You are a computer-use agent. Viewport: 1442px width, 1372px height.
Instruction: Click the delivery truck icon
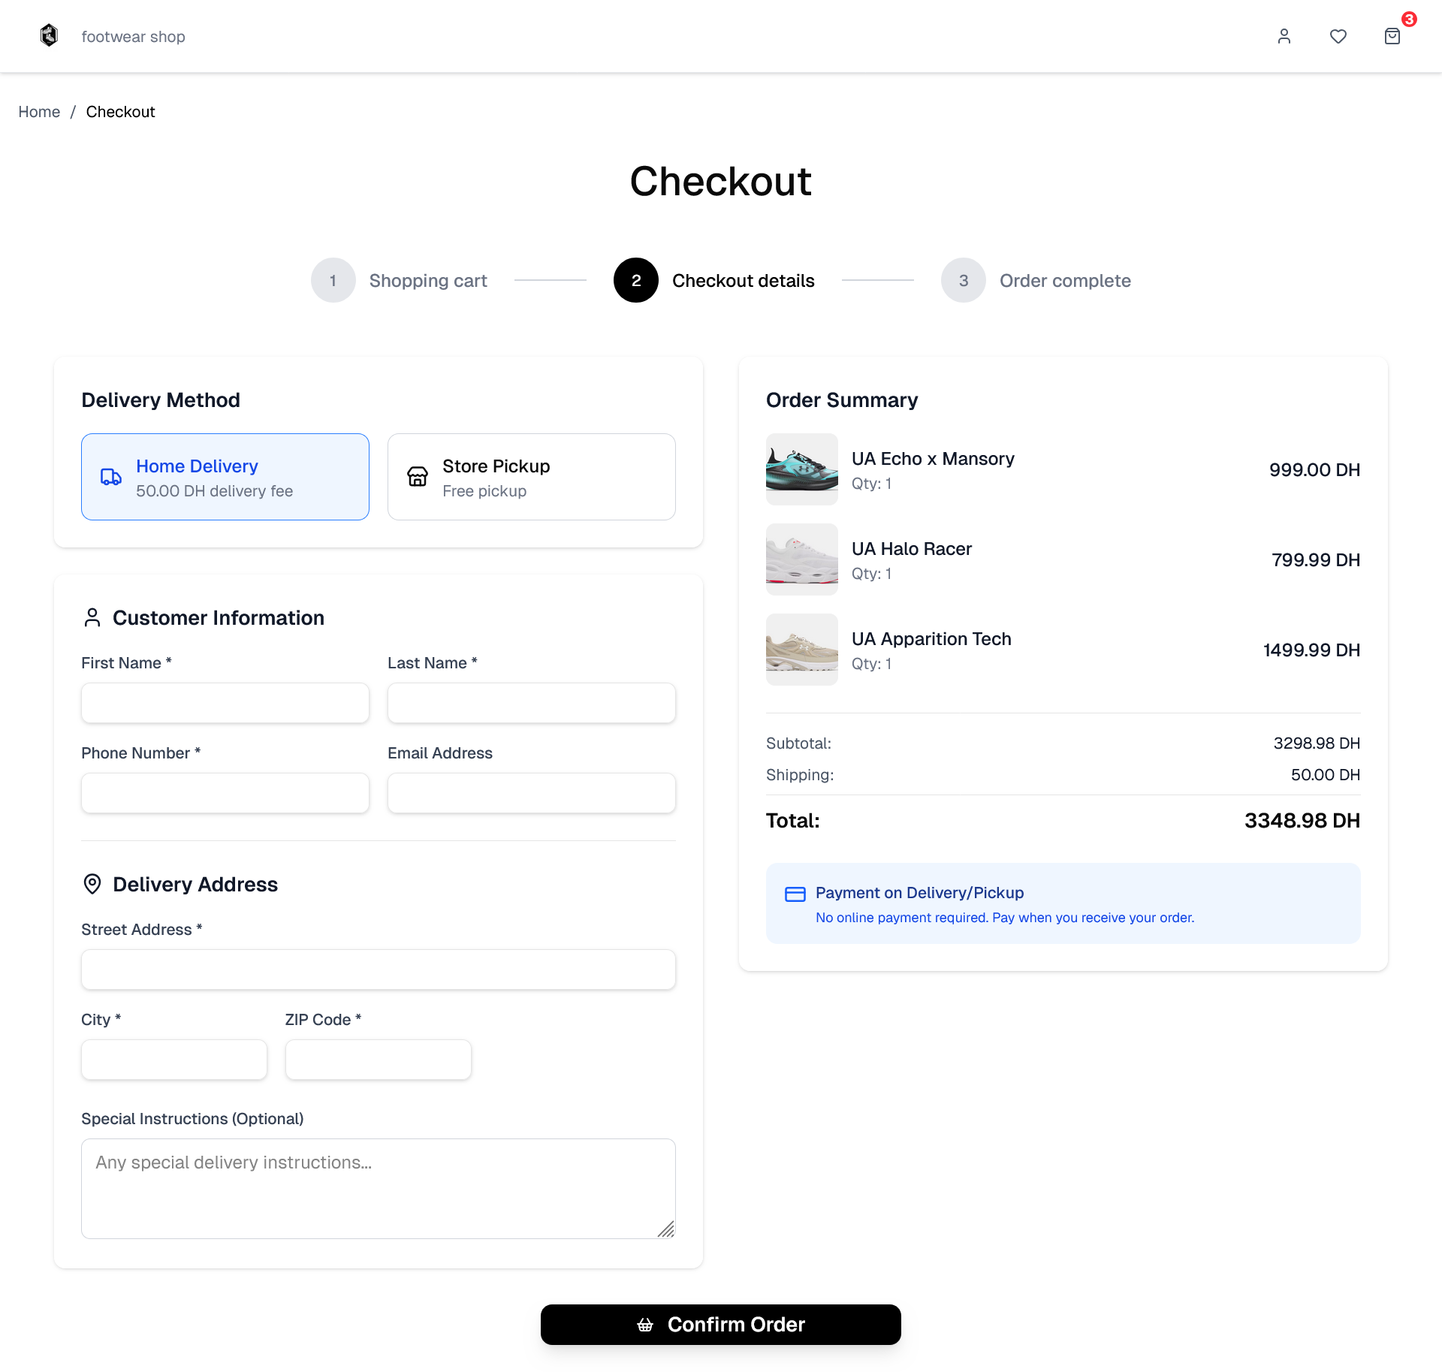[x=111, y=477]
